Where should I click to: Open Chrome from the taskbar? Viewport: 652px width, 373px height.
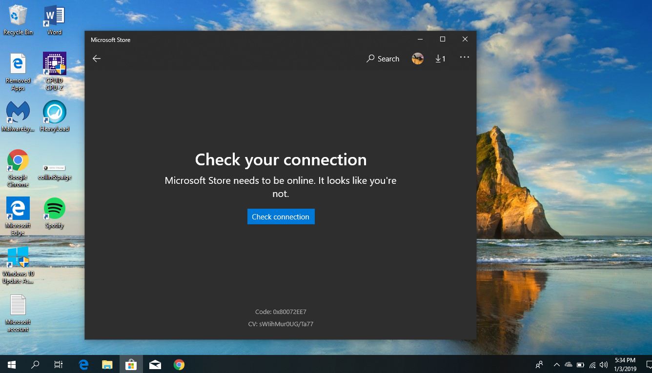[179, 364]
